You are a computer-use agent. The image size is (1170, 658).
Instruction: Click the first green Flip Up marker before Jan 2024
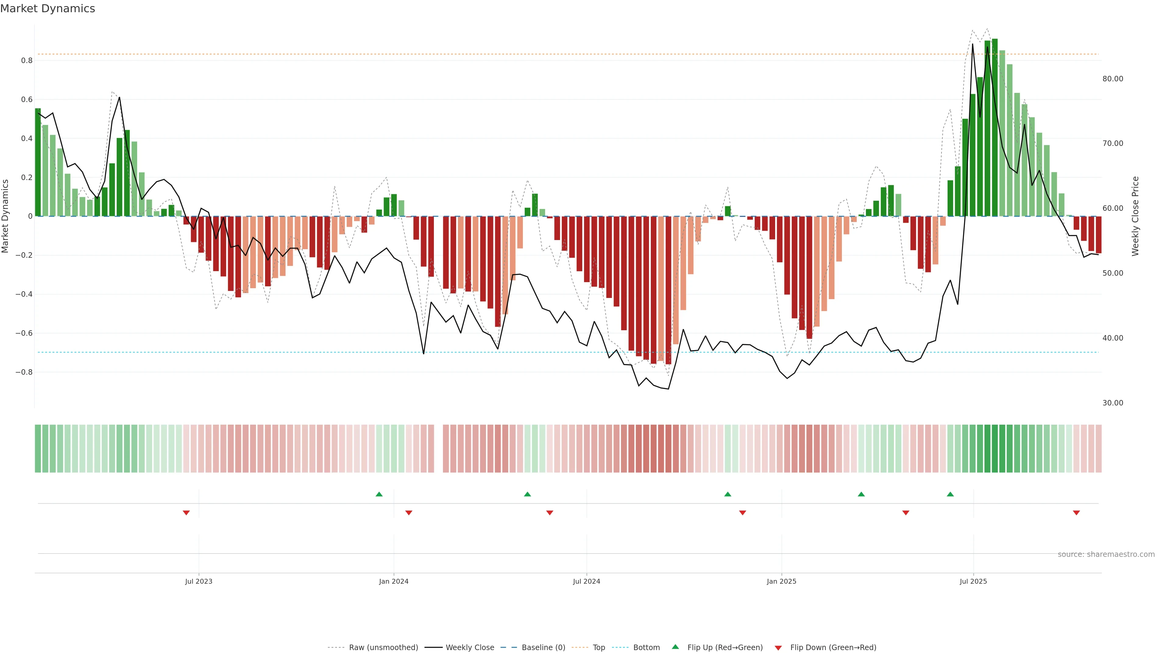pyautogui.click(x=379, y=494)
